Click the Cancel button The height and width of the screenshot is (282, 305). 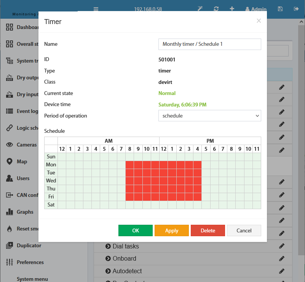coord(244,230)
